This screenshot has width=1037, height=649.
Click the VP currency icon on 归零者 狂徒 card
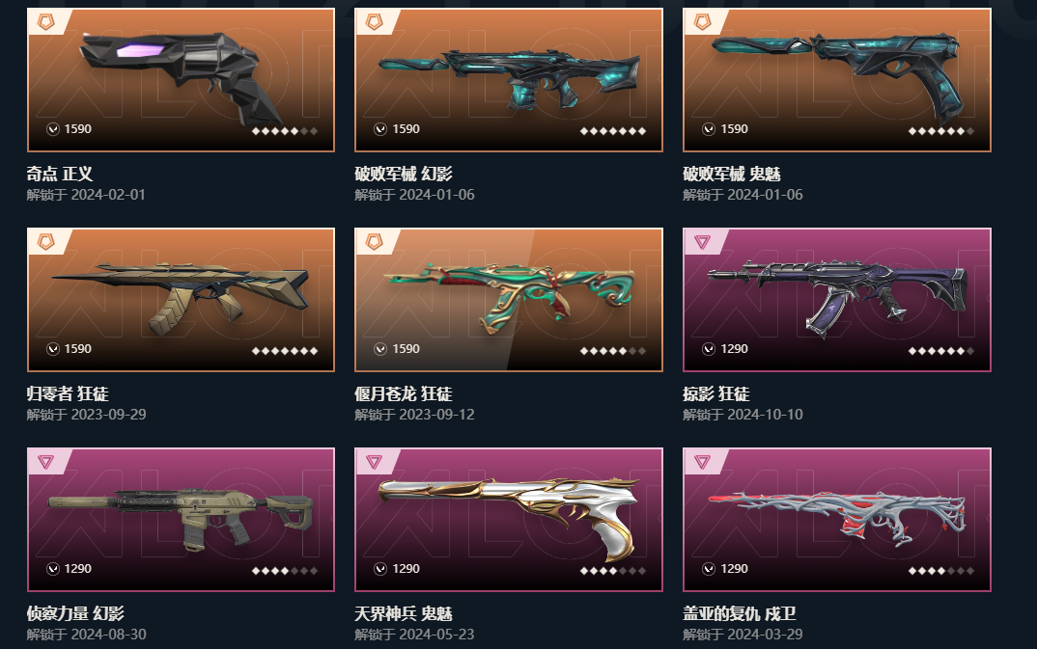(x=53, y=348)
